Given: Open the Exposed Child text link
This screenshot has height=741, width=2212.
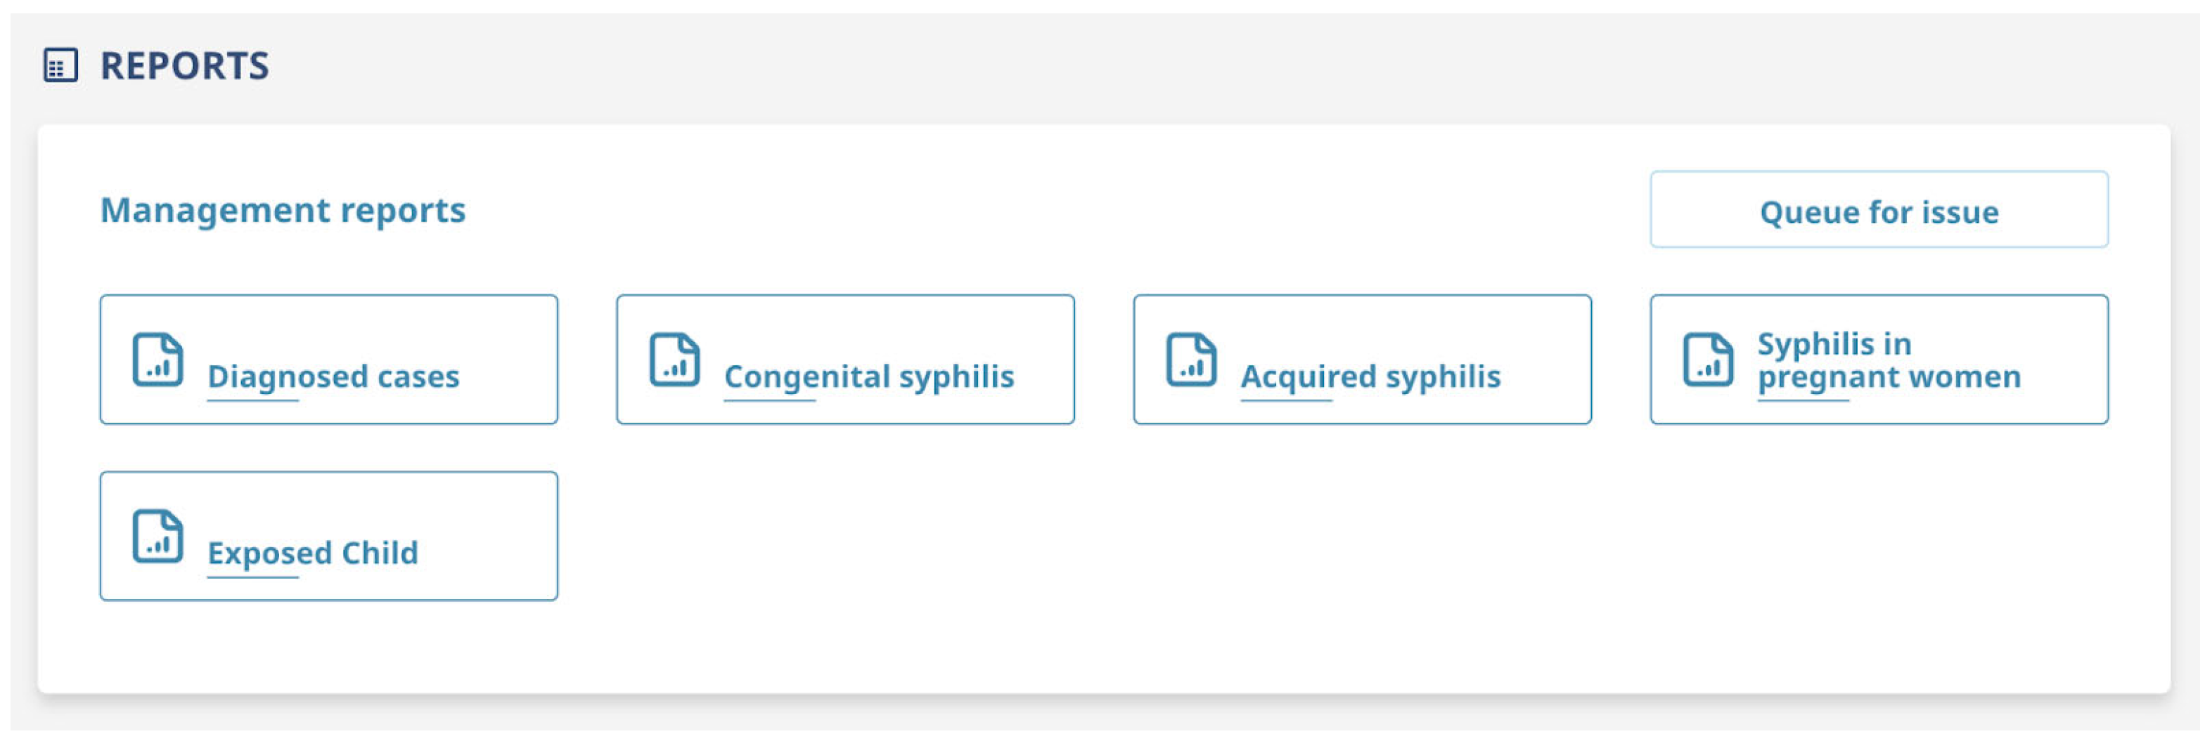Looking at the screenshot, I should tap(313, 553).
